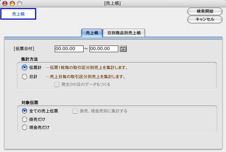Select the 日計 aggregation option
This screenshot has height=152, width=226.
(x=25, y=76)
